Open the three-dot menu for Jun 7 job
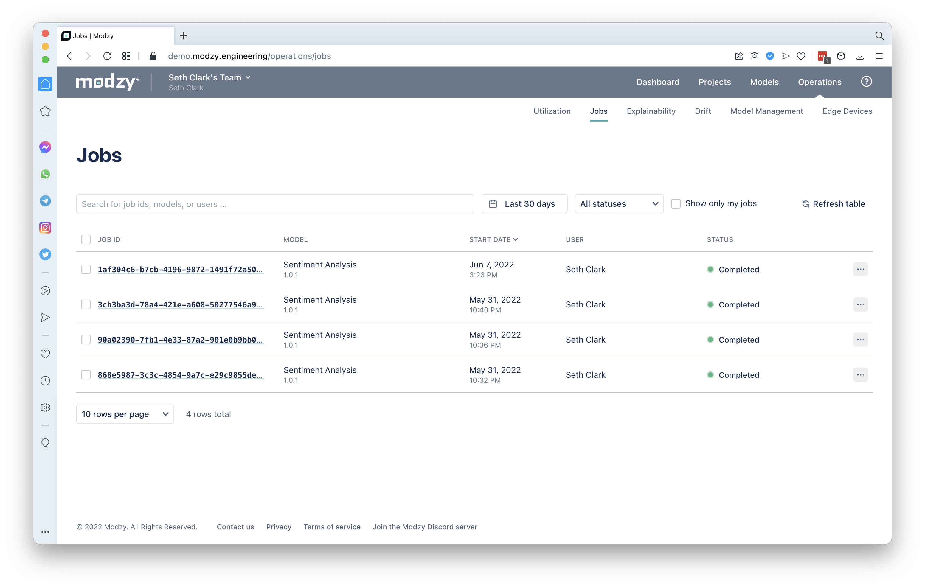Screen dimensions: 925x588 [x=860, y=269]
